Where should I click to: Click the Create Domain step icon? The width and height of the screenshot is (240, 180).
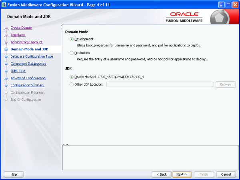[6, 28]
